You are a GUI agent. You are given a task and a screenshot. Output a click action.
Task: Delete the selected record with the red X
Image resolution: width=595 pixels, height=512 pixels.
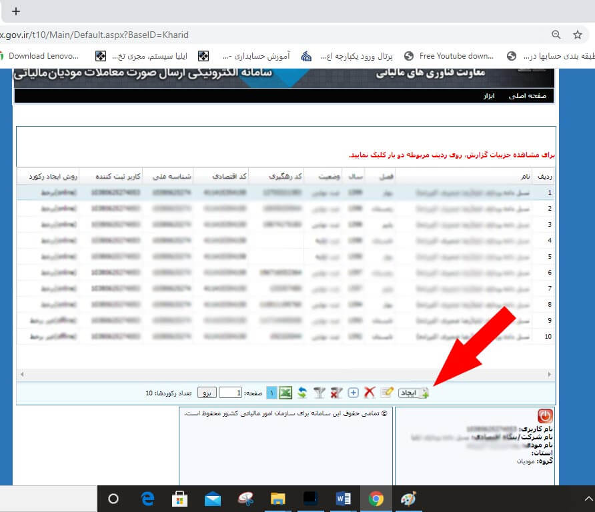tap(369, 392)
